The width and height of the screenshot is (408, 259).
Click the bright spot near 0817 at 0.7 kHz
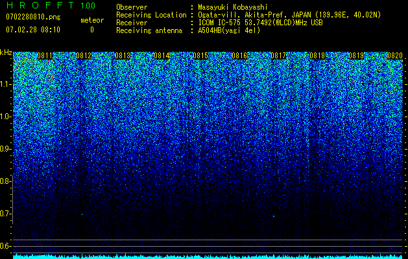point(274,216)
